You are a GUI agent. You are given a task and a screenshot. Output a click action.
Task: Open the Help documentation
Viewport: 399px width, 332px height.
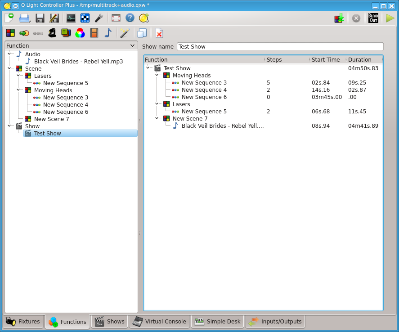click(x=130, y=18)
